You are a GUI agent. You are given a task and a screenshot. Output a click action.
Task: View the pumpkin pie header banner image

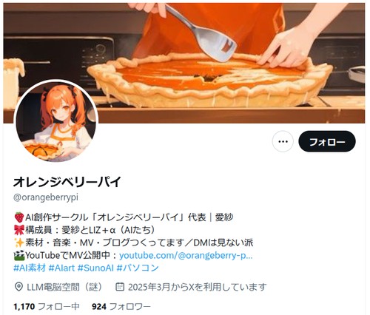coord(184,63)
